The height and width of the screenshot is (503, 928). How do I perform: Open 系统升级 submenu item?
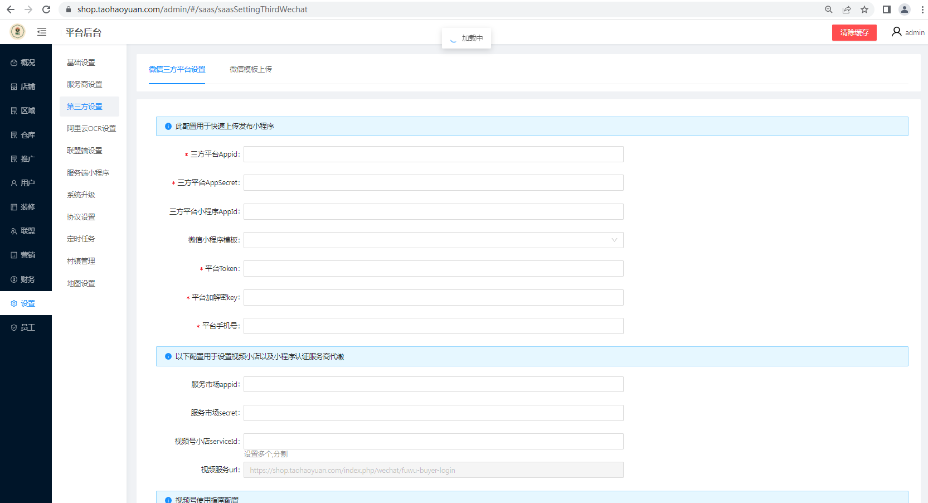click(x=89, y=195)
